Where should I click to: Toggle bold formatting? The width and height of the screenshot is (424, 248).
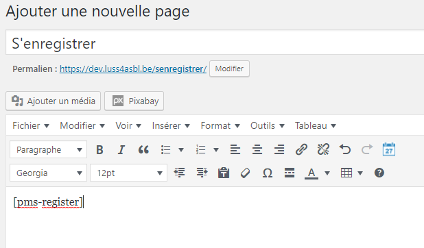click(99, 149)
